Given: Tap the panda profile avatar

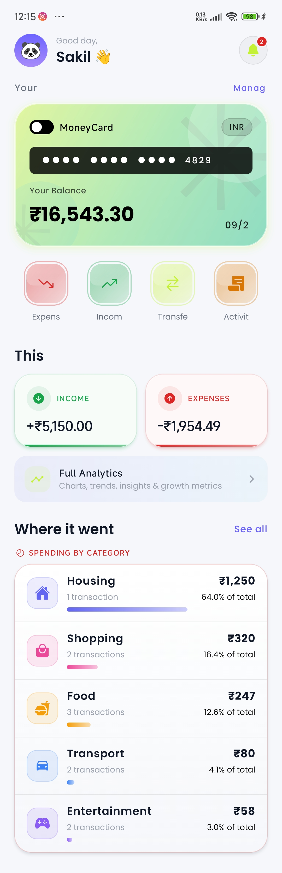Looking at the screenshot, I should pos(31,50).
